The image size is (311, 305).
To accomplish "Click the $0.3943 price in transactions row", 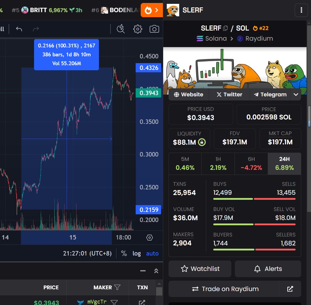I will pyautogui.click(x=47, y=302).
